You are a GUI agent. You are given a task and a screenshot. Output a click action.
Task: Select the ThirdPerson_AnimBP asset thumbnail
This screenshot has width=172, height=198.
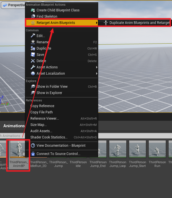18,149
